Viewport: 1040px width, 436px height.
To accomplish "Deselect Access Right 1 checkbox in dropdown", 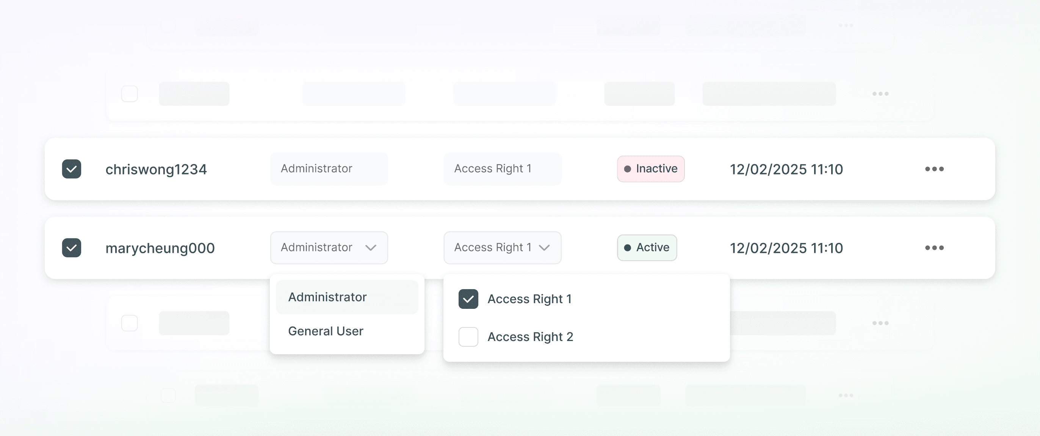I will tap(468, 299).
